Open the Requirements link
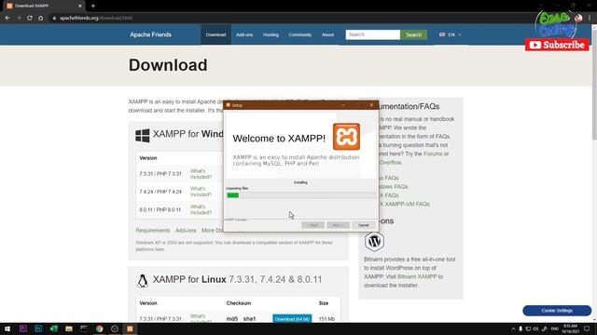Image resolution: width=597 pixels, height=335 pixels. [x=153, y=231]
